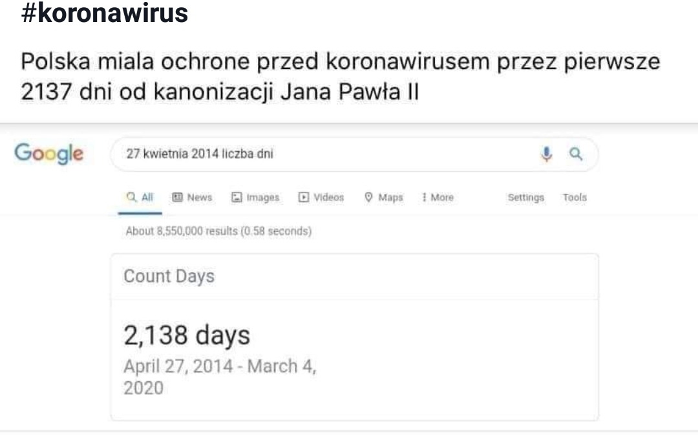Click the newspaper icon on the News tab

click(176, 198)
